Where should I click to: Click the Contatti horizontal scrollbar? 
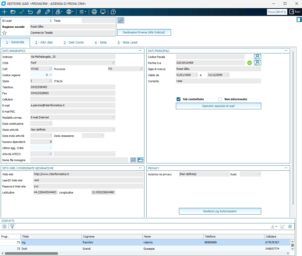click(x=31, y=253)
